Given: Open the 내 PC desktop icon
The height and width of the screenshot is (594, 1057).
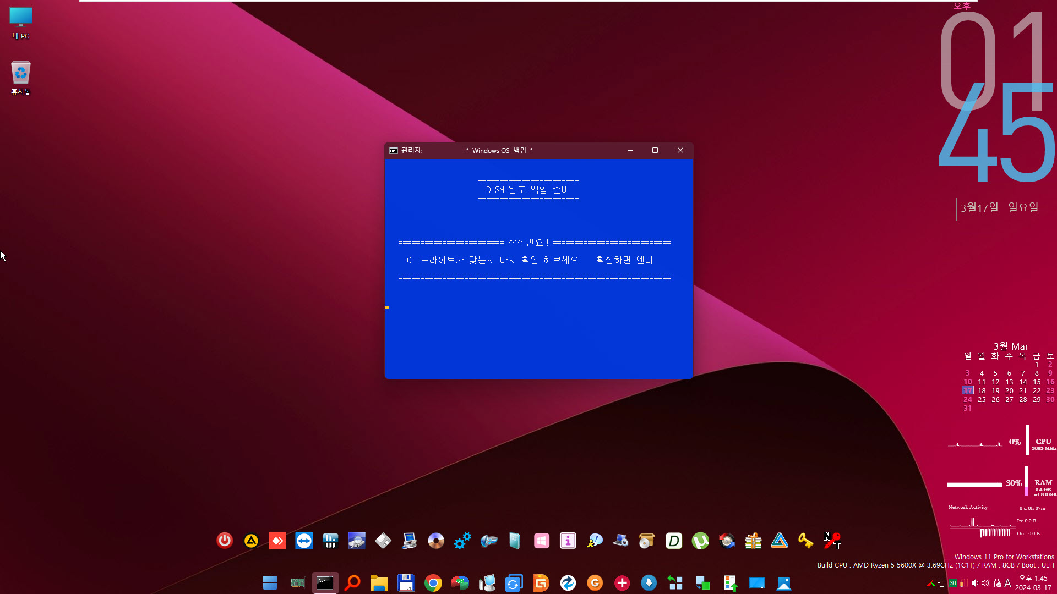Looking at the screenshot, I should pyautogui.click(x=21, y=23).
